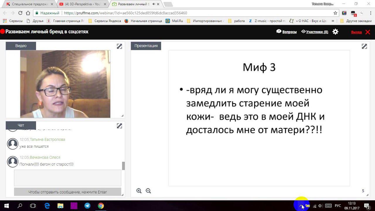
Task: Open the Chrome extension with red badge
Action: click(353, 13)
